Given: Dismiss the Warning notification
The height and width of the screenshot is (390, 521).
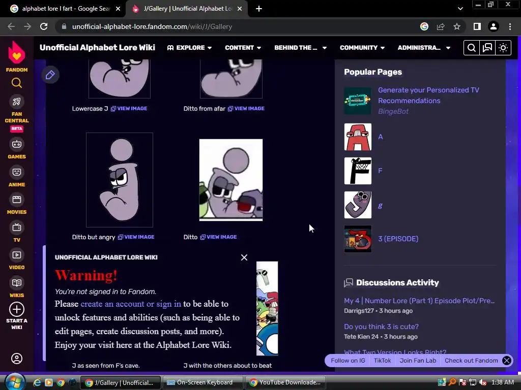Looking at the screenshot, I should pyautogui.click(x=244, y=257).
